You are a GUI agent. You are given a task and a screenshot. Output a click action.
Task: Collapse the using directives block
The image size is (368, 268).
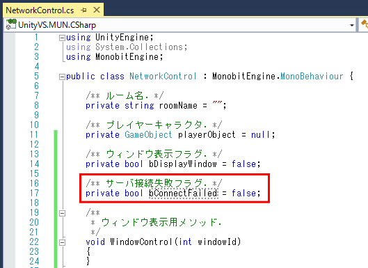point(62,38)
